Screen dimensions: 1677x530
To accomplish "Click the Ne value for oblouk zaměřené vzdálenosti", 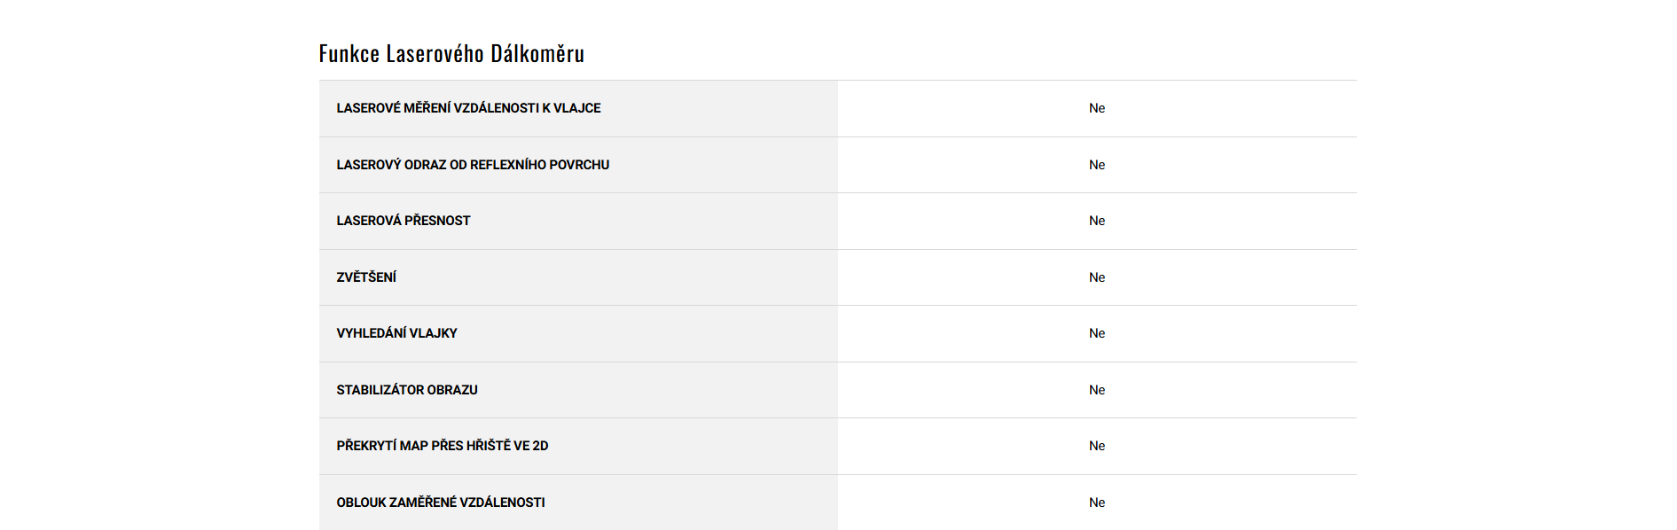I will point(1097,503).
